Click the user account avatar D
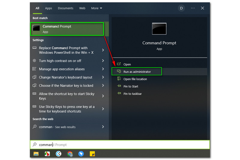The height and width of the screenshot is (160, 240). click(x=181, y=8)
